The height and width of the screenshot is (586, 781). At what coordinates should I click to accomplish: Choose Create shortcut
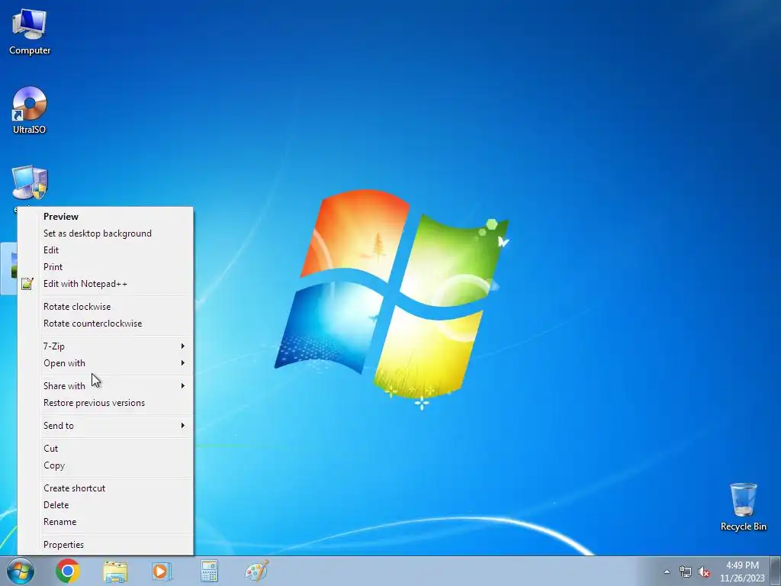[x=105, y=488]
